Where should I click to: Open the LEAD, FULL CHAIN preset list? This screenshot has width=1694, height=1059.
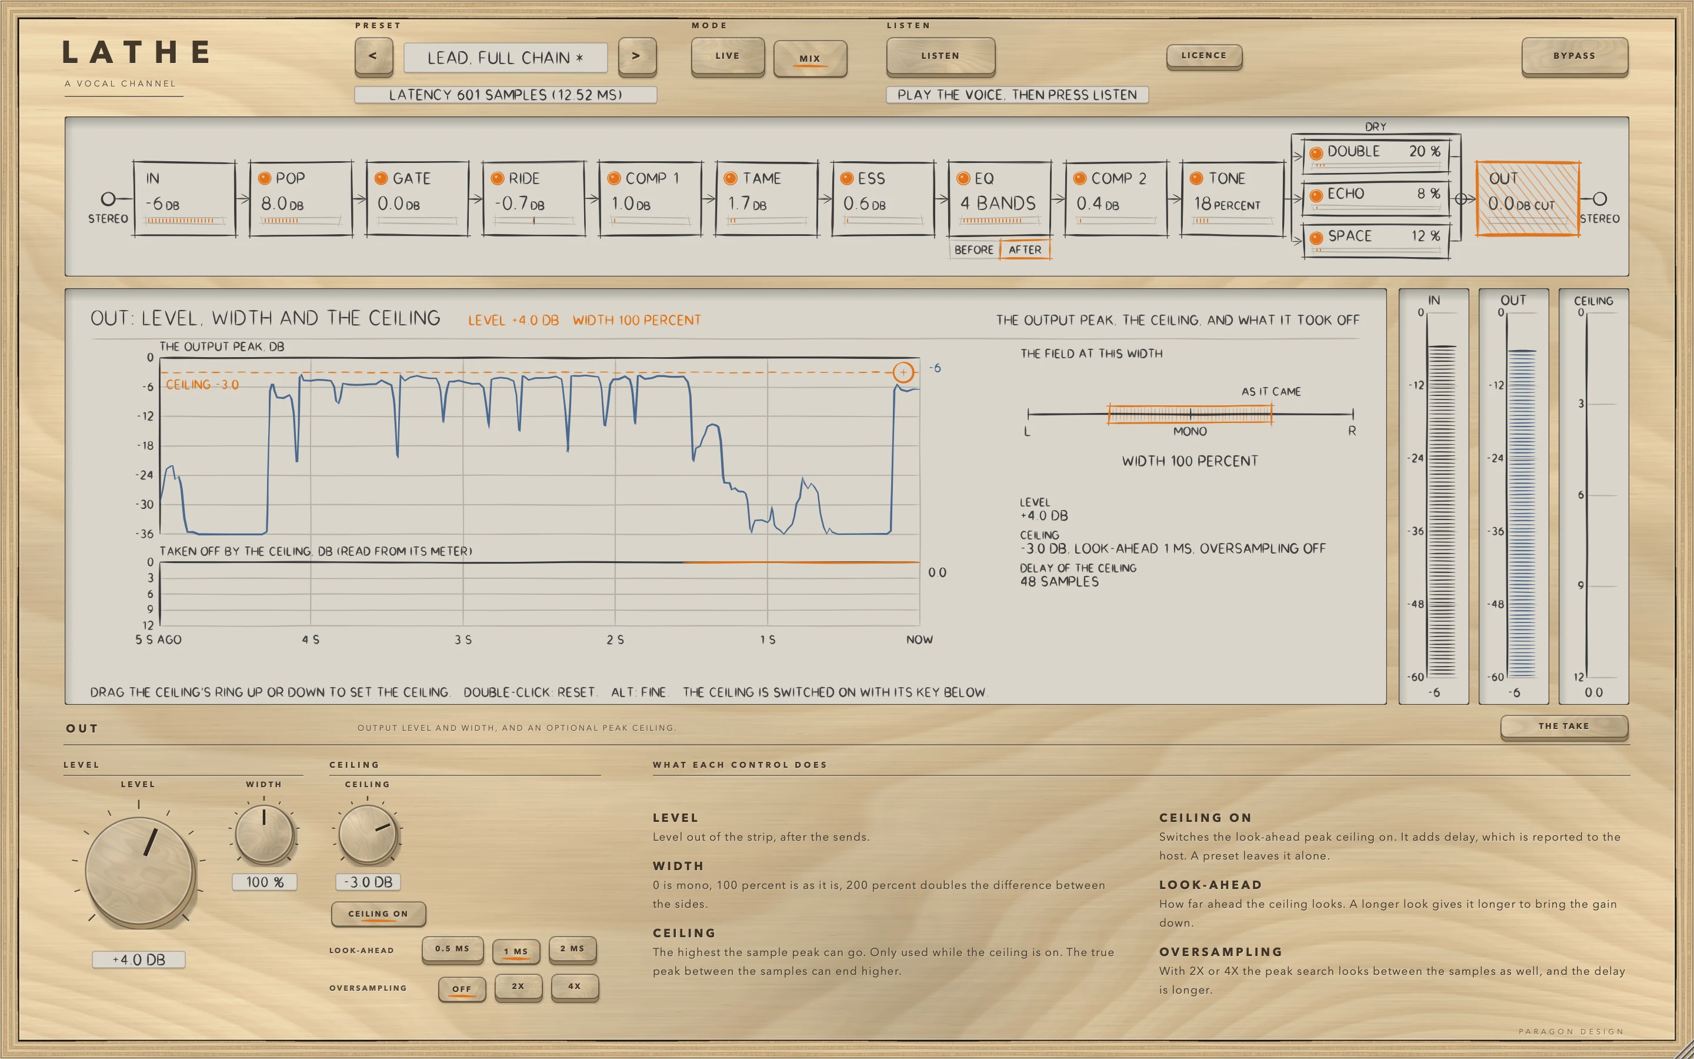click(x=505, y=58)
